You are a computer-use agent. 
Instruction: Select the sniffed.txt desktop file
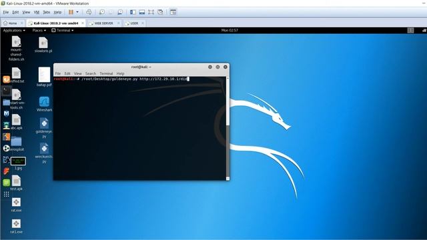(x=16, y=75)
